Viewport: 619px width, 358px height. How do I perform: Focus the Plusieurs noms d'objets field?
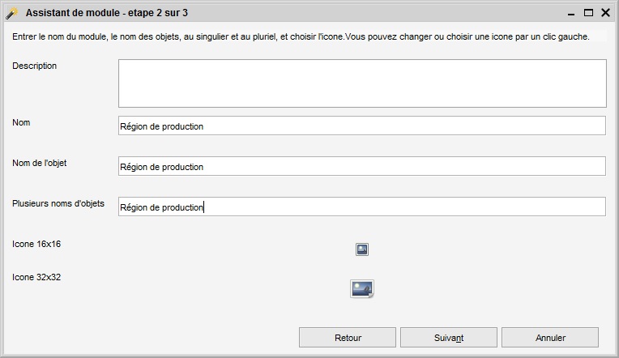[x=362, y=207]
